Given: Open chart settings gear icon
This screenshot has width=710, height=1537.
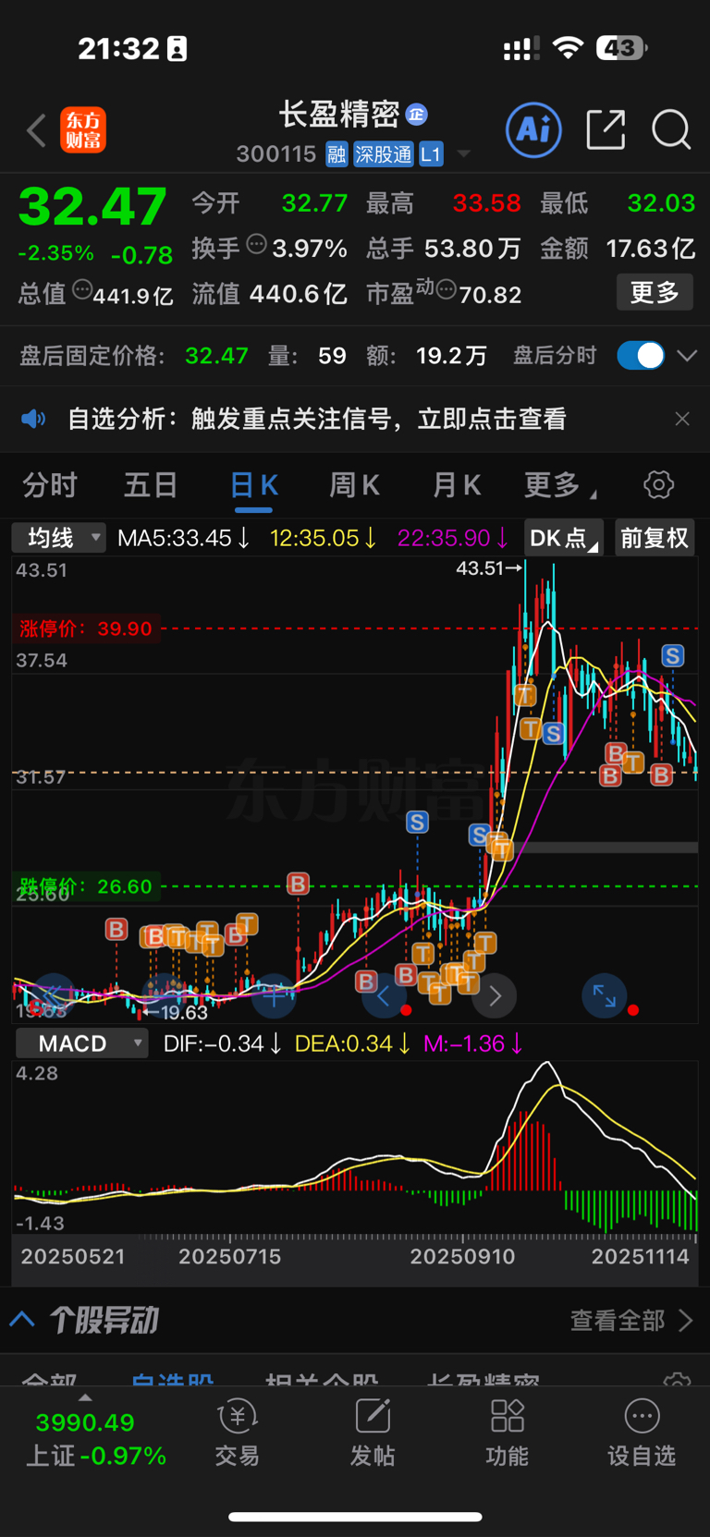Looking at the screenshot, I should click(x=658, y=484).
